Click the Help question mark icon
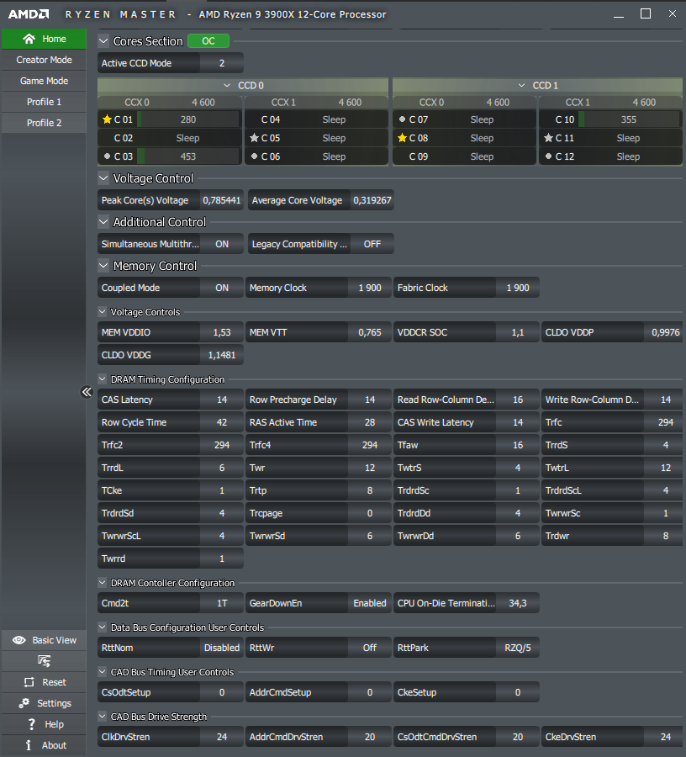This screenshot has height=757, width=686. [32, 724]
